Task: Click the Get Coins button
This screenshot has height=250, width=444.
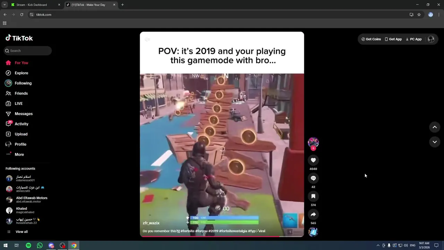Action: click(371, 39)
